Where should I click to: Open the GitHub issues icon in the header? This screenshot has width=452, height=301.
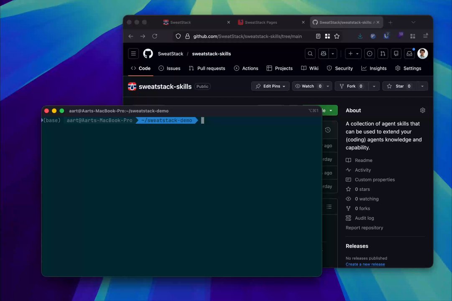click(370, 54)
